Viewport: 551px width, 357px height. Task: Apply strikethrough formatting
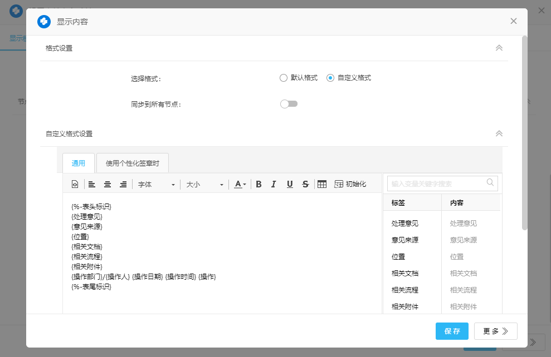pyautogui.click(x=305, y=185)
